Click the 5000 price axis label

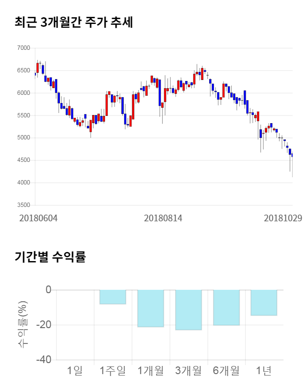[x=23, y=138]
